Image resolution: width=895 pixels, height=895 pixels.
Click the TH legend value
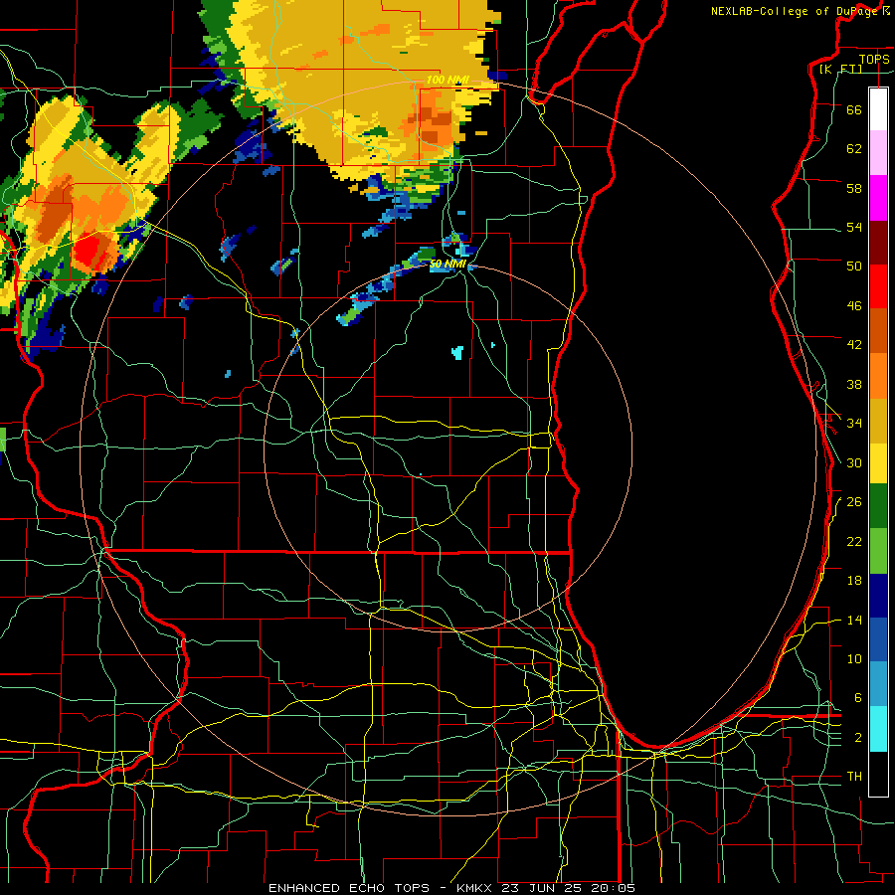click(854, 777)
